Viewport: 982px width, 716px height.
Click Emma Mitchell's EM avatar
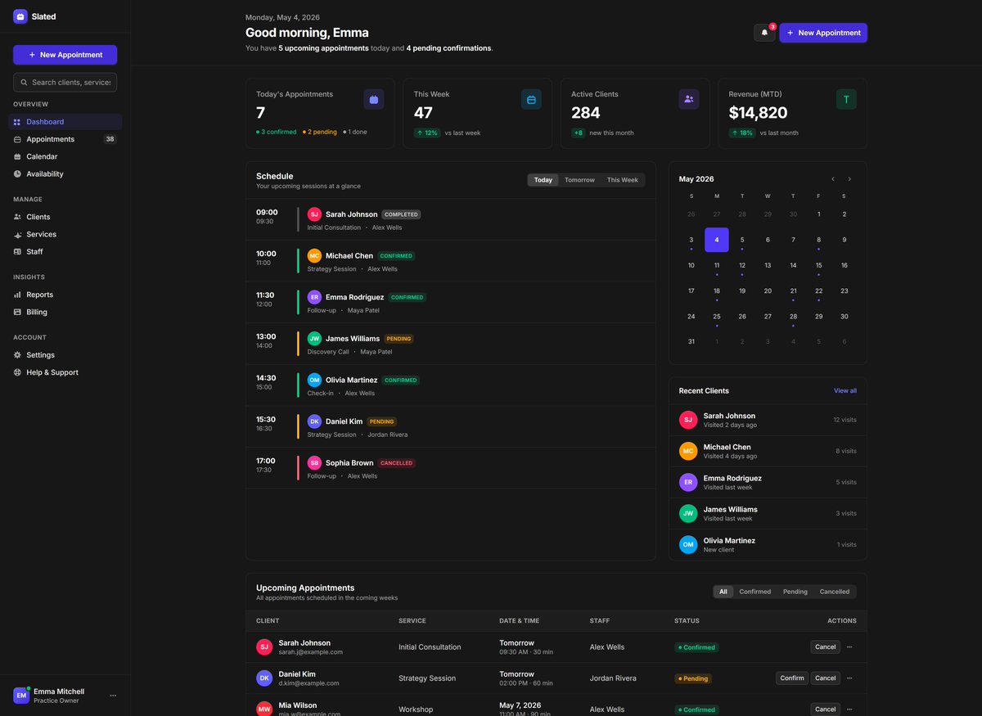pyautogui.click(x=21, y=696)
